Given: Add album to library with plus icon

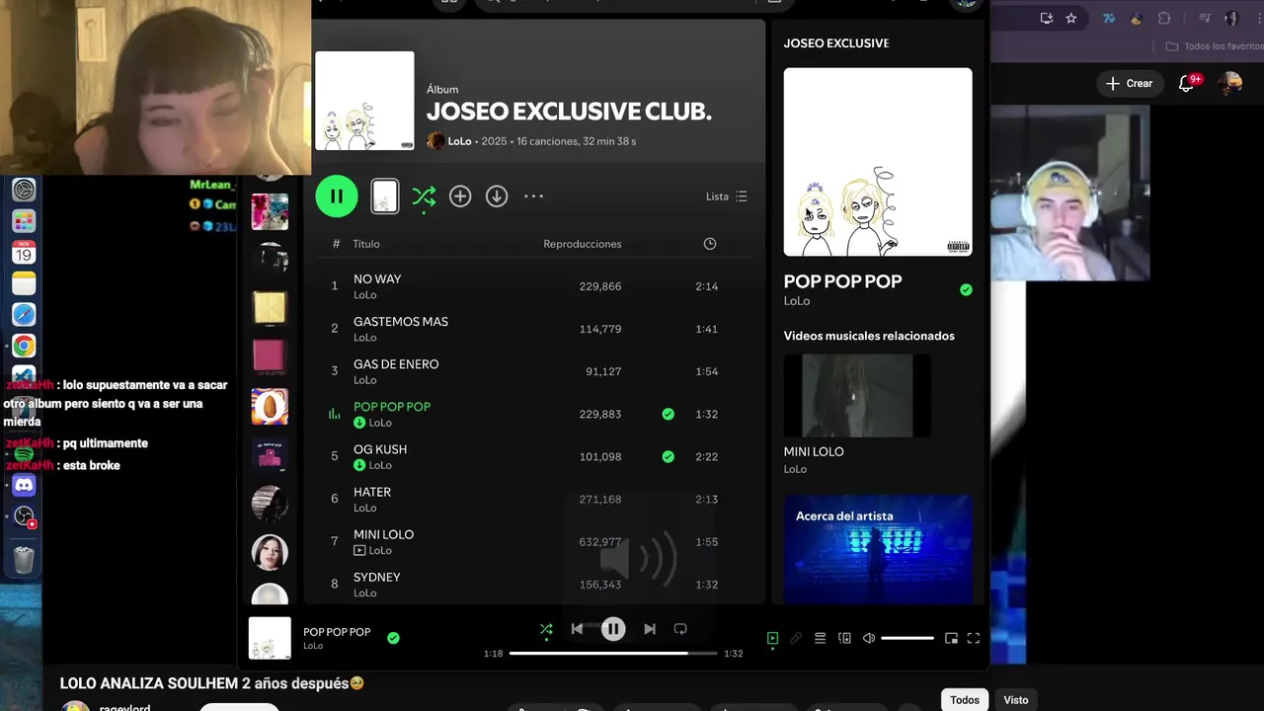Looking at the screenshot, I should click(x=460, y=196).
